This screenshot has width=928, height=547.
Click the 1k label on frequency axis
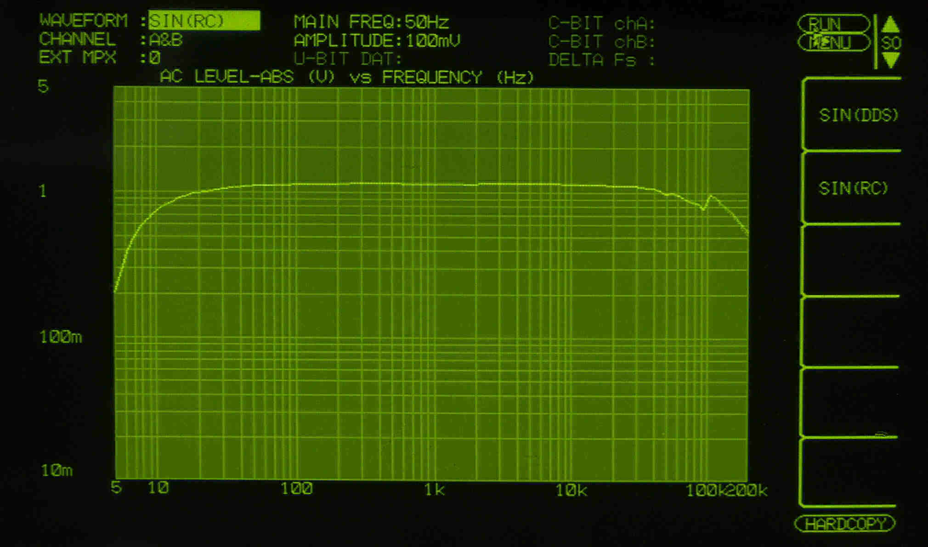click(434, 490)
